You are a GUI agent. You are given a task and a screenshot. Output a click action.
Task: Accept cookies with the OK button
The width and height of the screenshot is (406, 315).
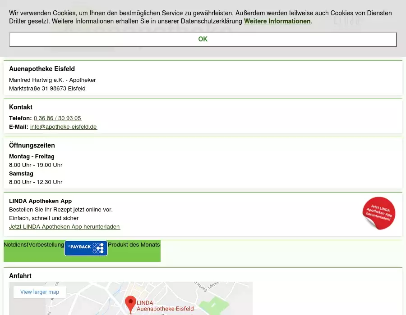pos(203,39)
